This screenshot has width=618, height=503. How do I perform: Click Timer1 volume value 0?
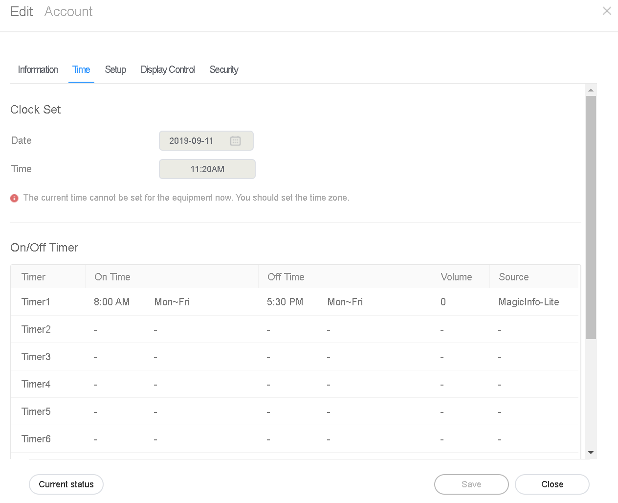click(x=443, y=302)
